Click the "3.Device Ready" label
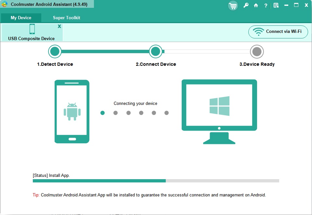The width and height of the screenshot is (312, 215). [x=257, y=64]
